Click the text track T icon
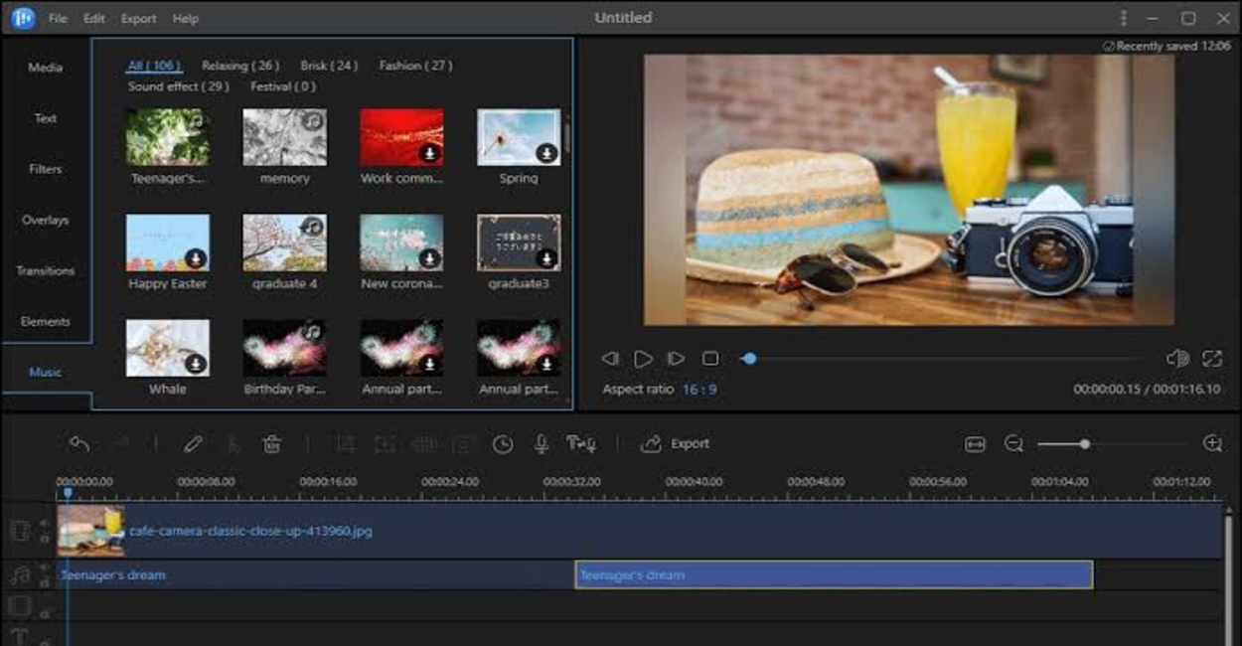The image size is (1242, 646). 20,636
